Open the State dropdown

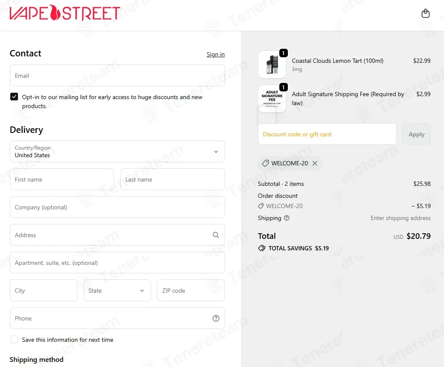coord(117,291)
